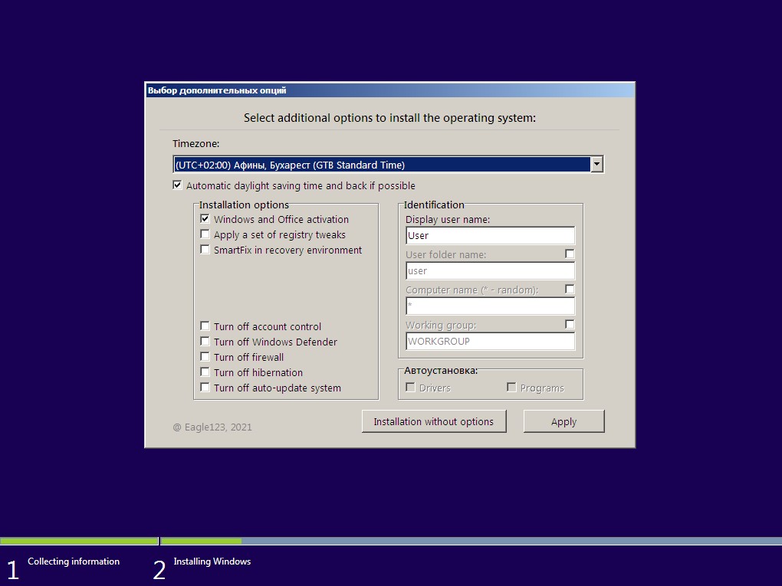Click the Installing Windows progress bar
Screen dimensions: 782x586
pyautogui.click(x=472, y=541)
